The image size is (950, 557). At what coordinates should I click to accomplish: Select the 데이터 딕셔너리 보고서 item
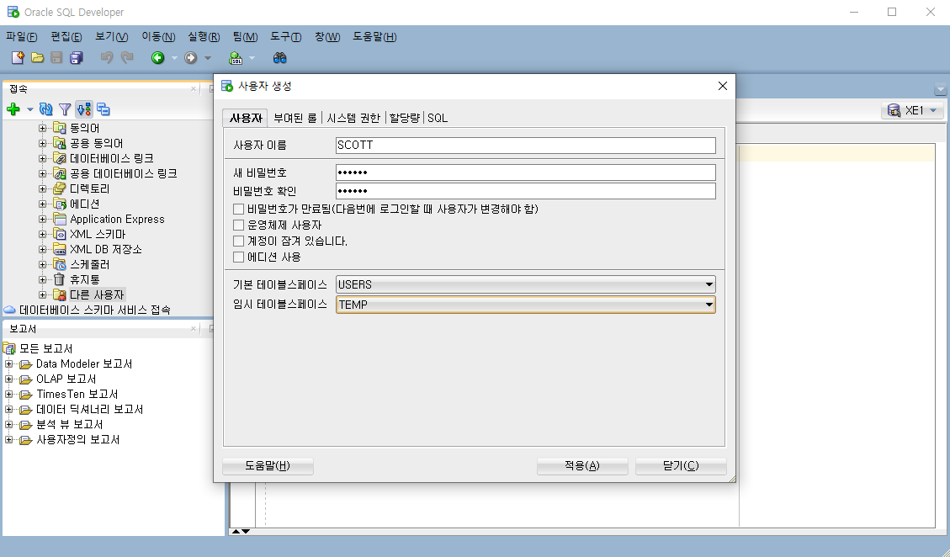tap(90, 409)
